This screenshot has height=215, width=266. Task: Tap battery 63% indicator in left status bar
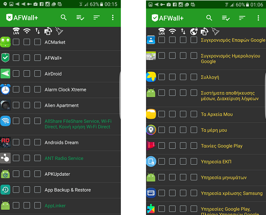coord(96,4)
